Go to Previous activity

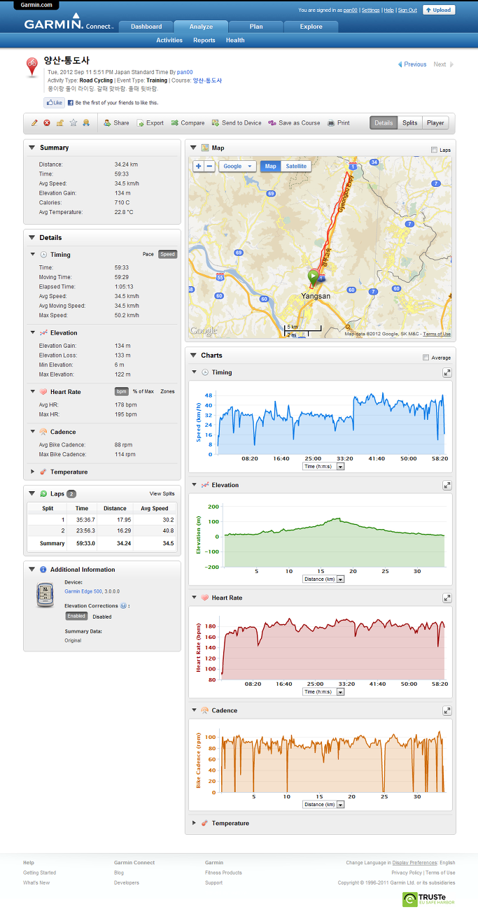412,64
